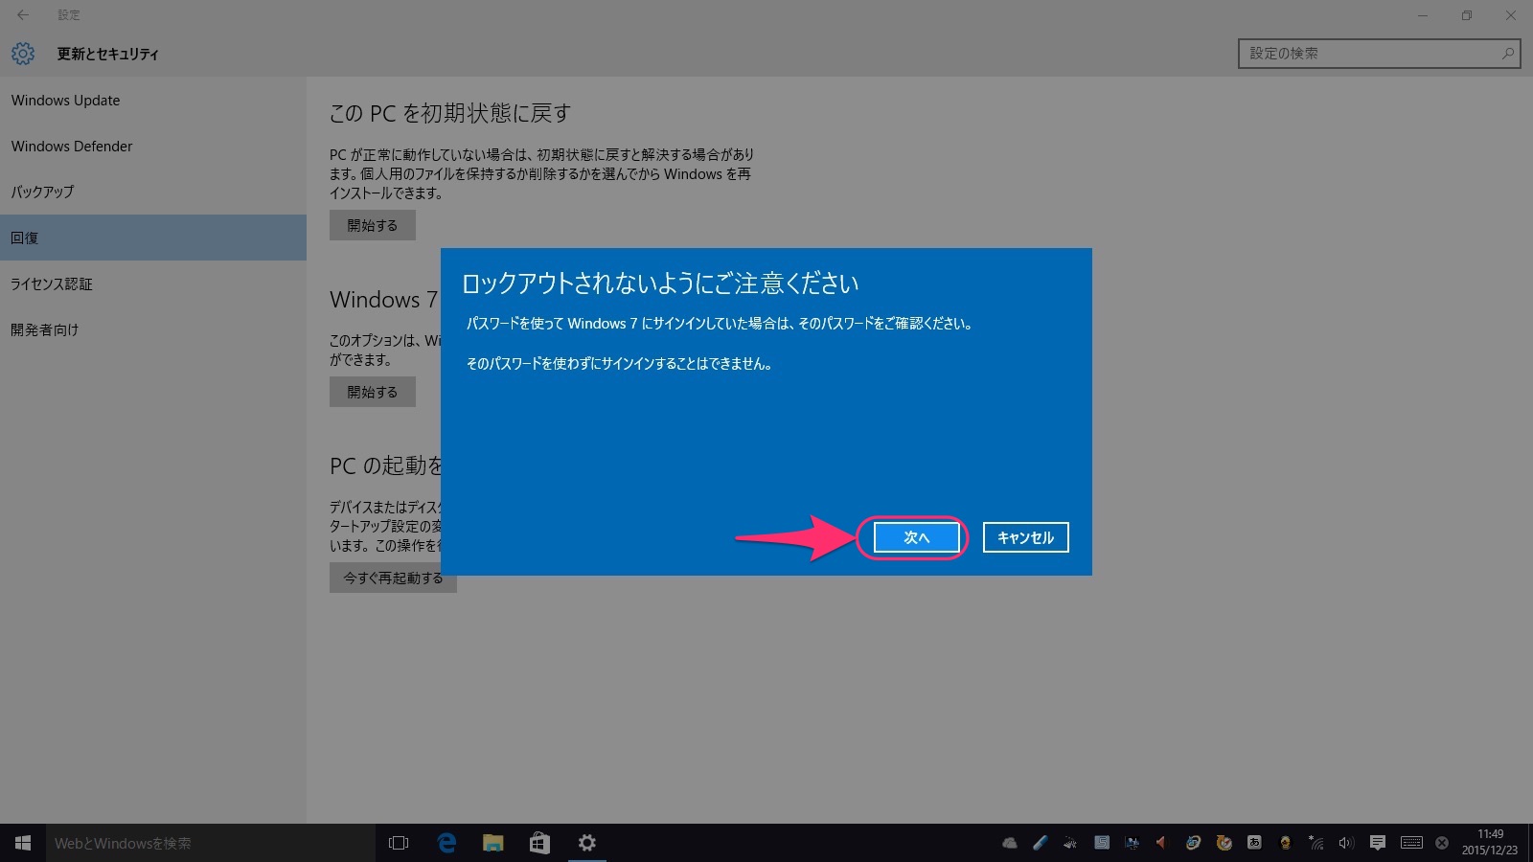Click the あ IME input mode icon
The image size is (1533, 862).
pyautogui.click(x=1254, y=843)
